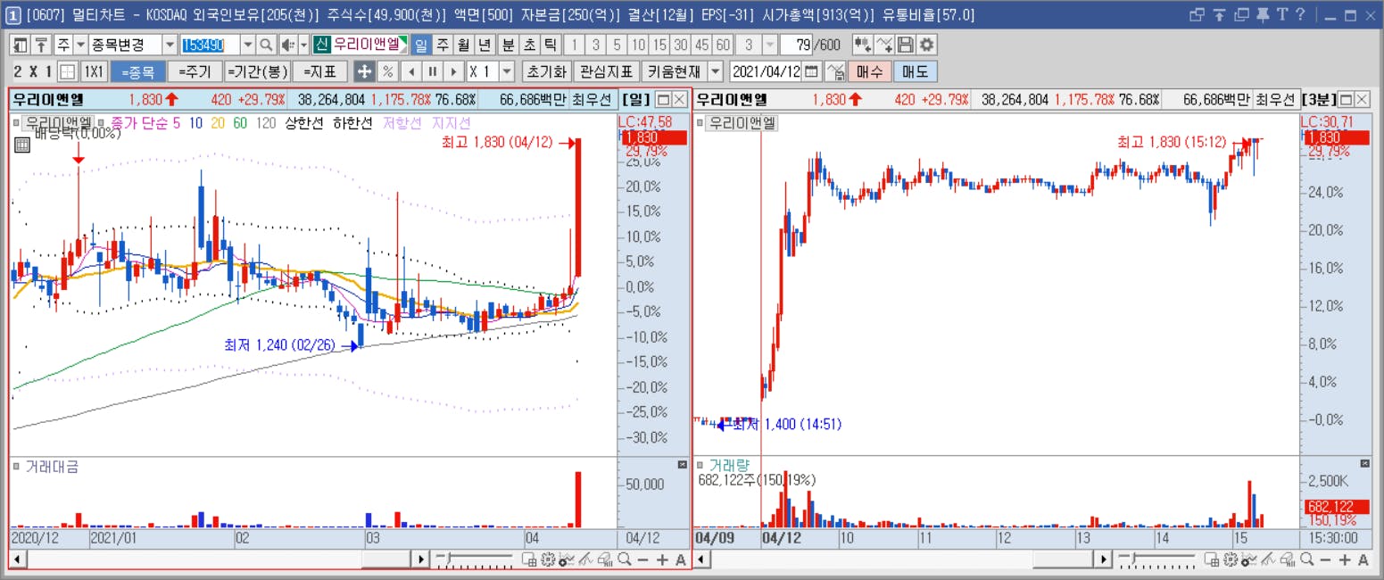Open chart settings gear in top toolbar
1384x580 pixels.
click(x=927, y=45)
